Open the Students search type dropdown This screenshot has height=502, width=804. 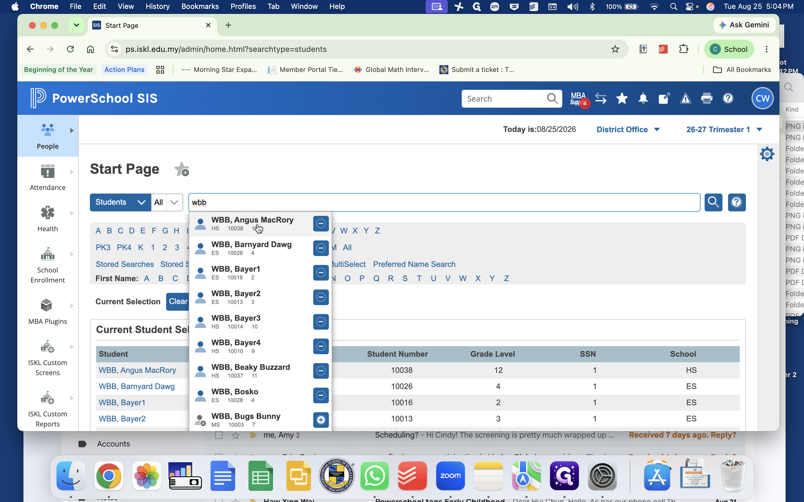click(x=120, y=202)
